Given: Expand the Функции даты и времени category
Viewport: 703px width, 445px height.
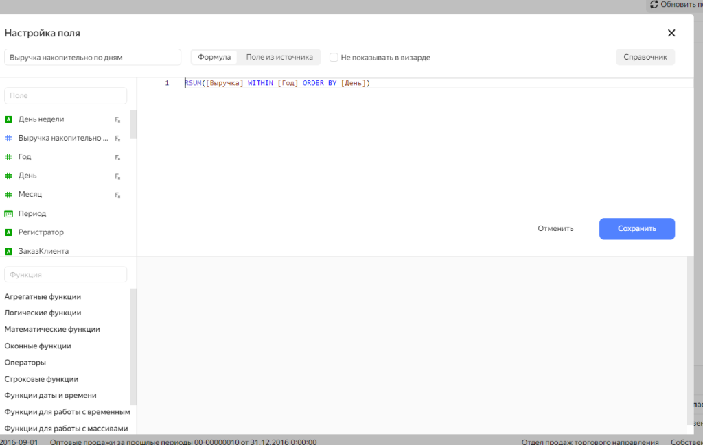Looking at the screenshot, I should 50,395.
